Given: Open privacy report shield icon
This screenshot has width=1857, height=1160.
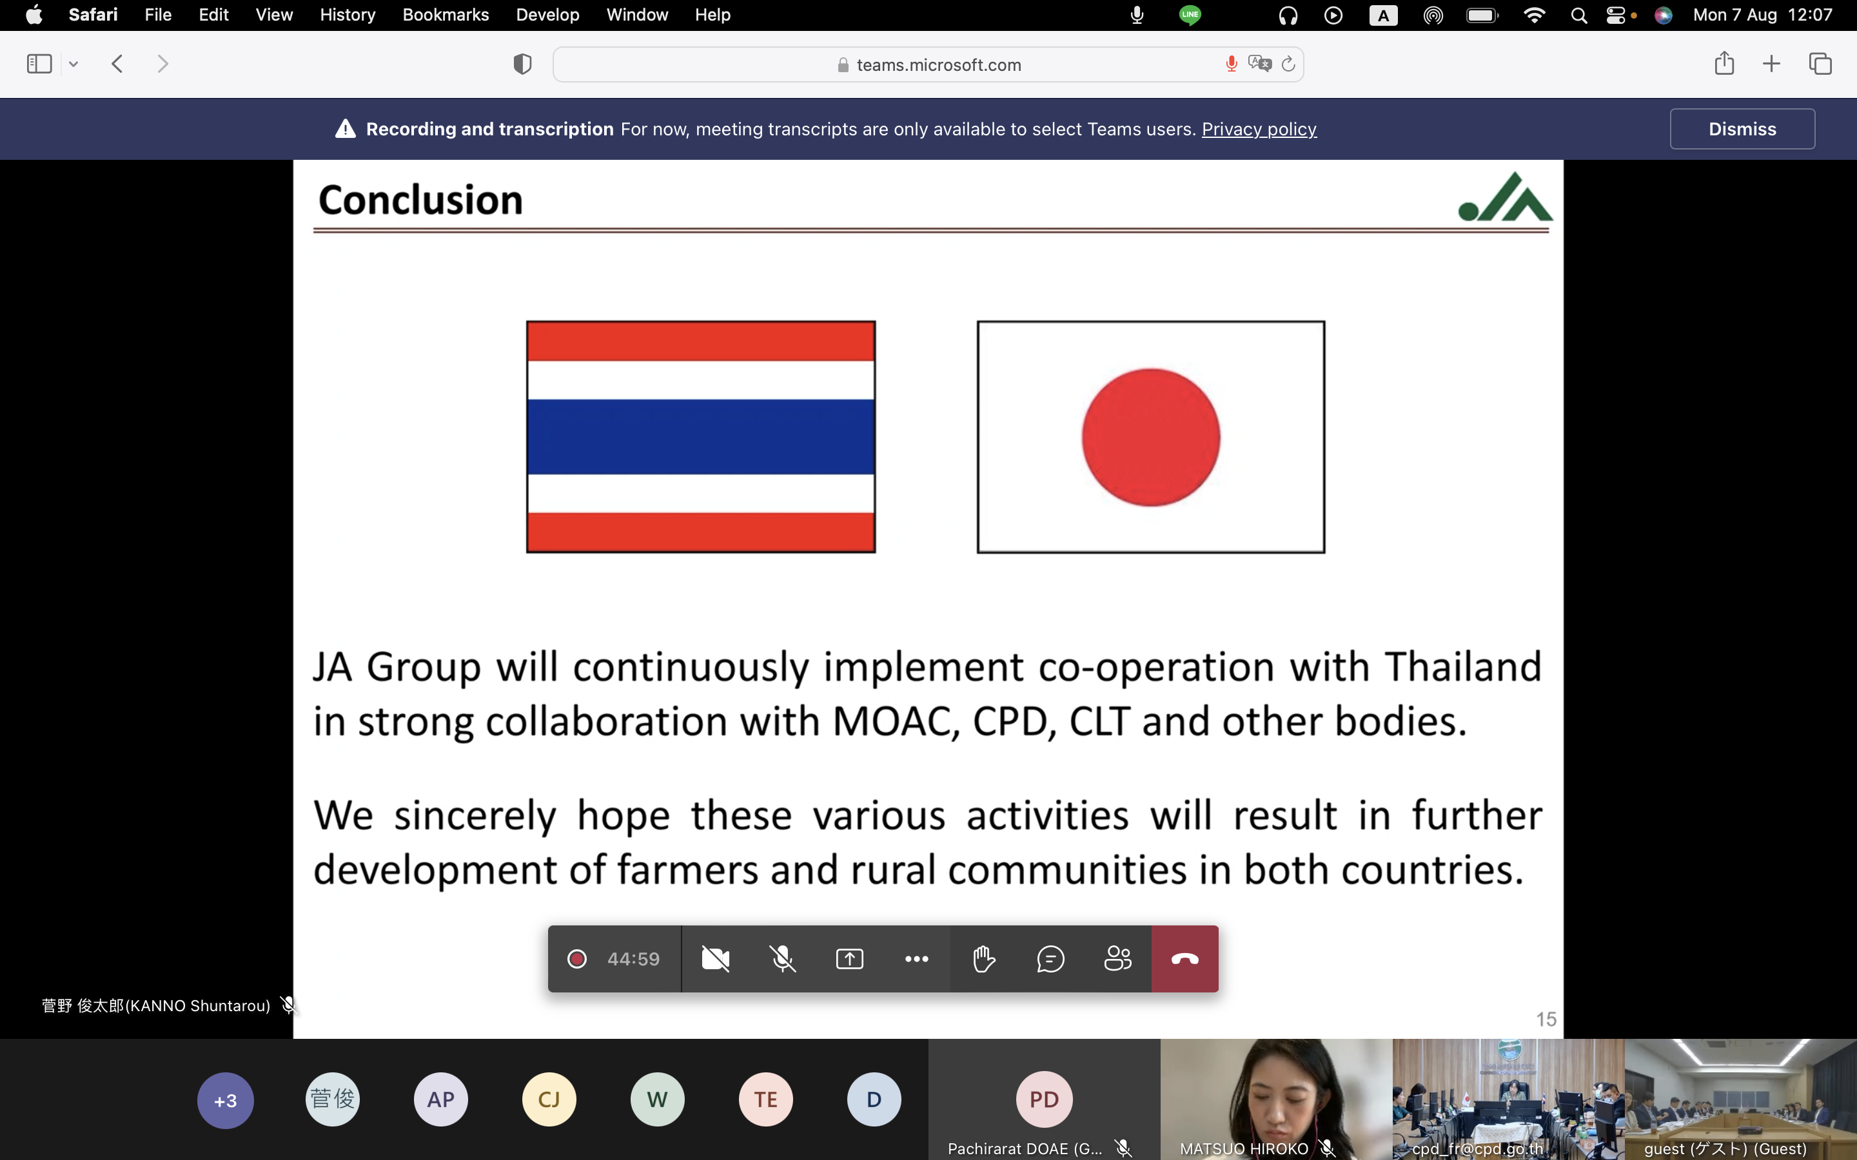Looking at the screenshot, I should click(x=522, y=64).
